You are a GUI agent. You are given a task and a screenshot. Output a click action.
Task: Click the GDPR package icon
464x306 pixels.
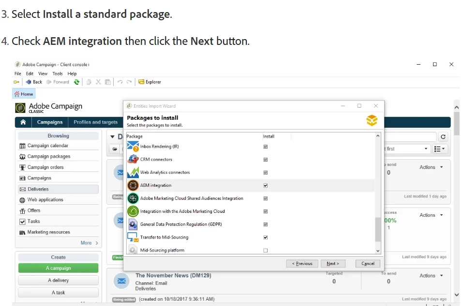click(x=133, y=224)
